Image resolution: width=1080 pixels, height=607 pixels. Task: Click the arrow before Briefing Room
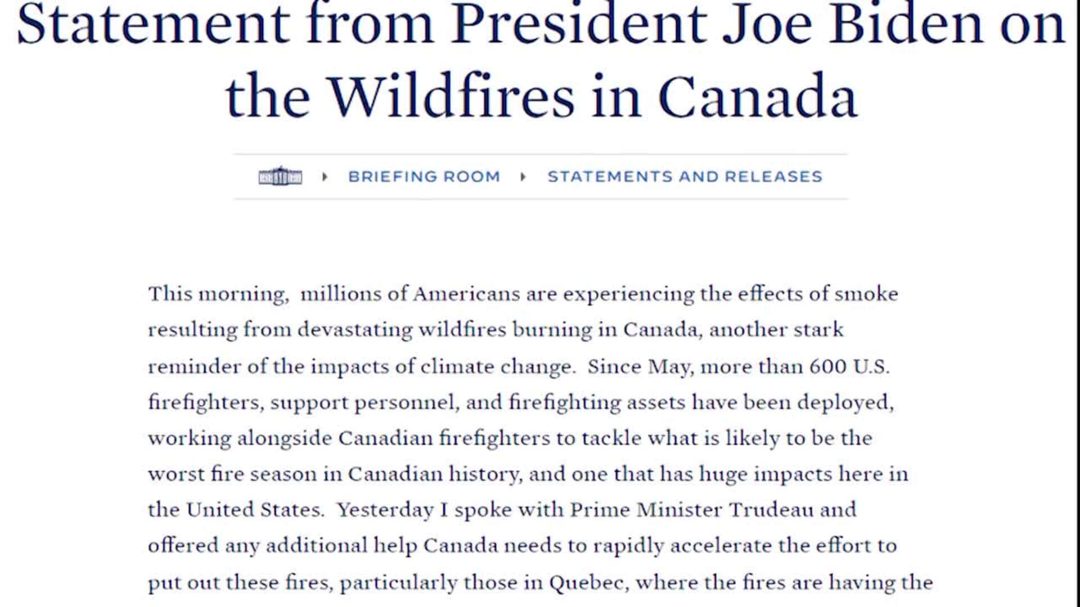click(x=325, y=177)
